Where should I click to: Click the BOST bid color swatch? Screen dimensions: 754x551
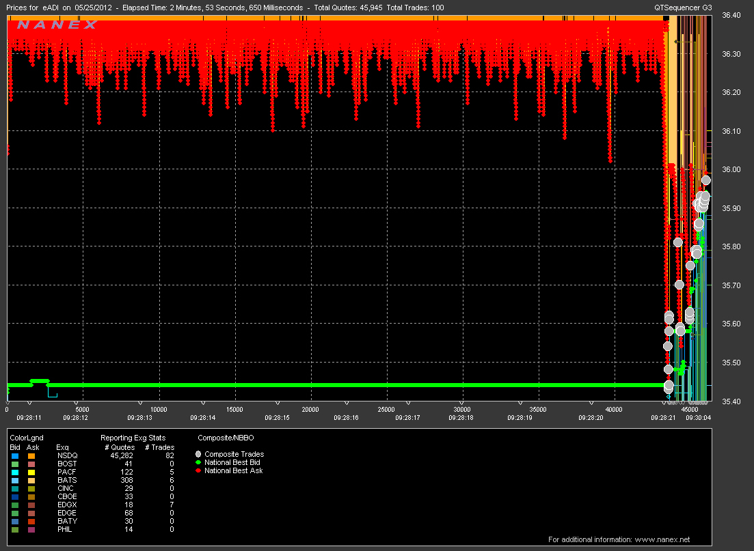pos(15,464)
